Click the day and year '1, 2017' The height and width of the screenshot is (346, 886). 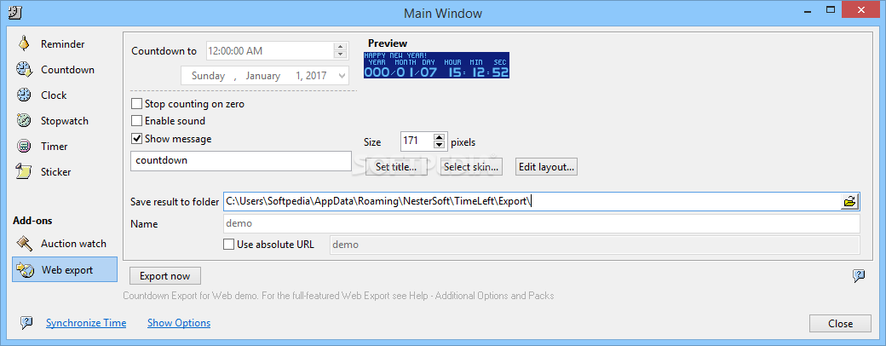311,76
